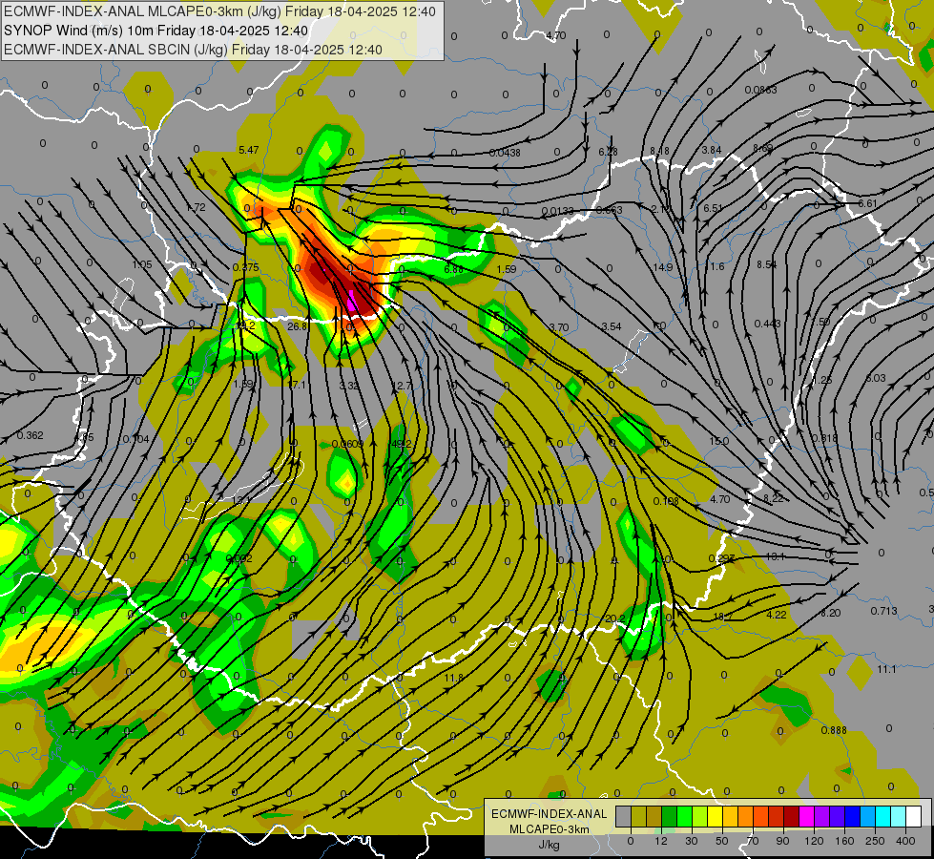934x859 pixels.
Task: Select the map value 0.818
Action: pos(825,439)
